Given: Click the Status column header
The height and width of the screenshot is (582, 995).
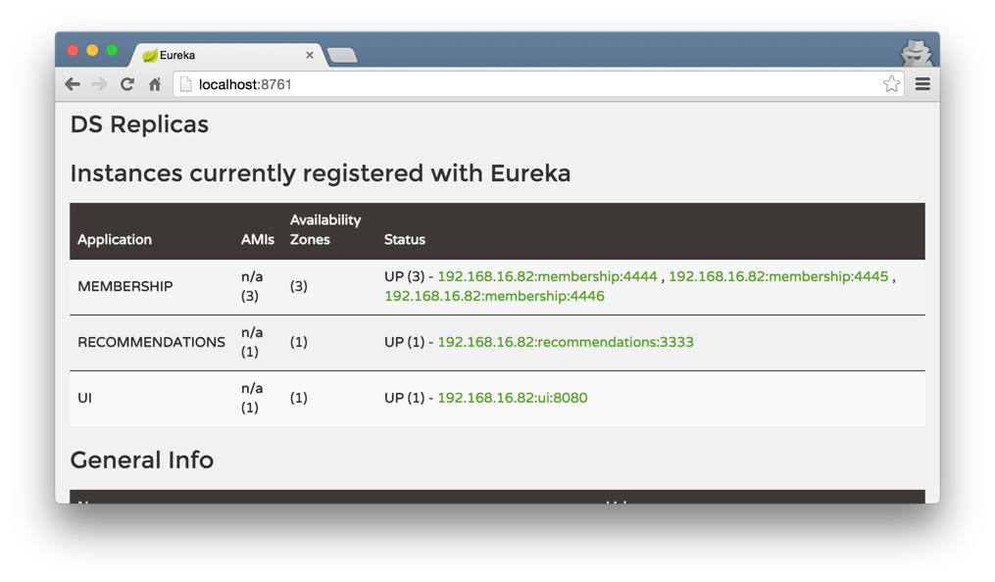Looking at the screenshot, I should click(404, 240).
